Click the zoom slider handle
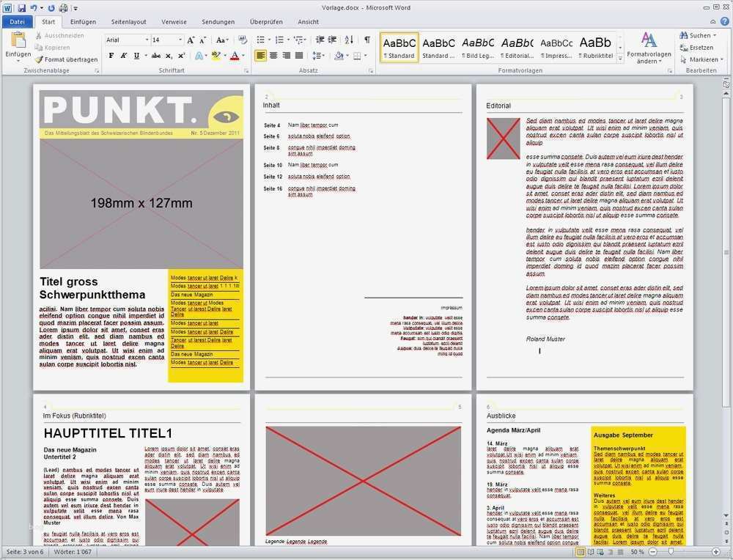The width and height of the screenshot is (733, 560). 671,552
